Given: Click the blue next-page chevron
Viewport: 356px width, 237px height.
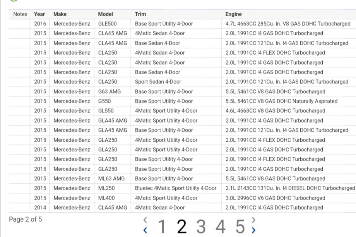Looking at the screenshot, I should point(253,230).
